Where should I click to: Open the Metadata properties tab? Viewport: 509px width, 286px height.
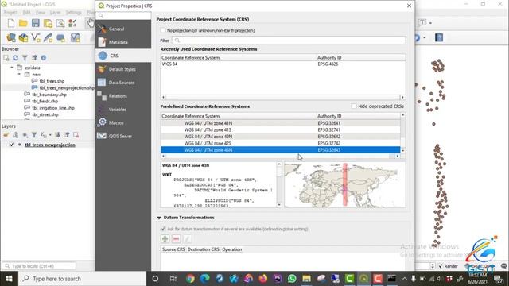tap(123, 42)
